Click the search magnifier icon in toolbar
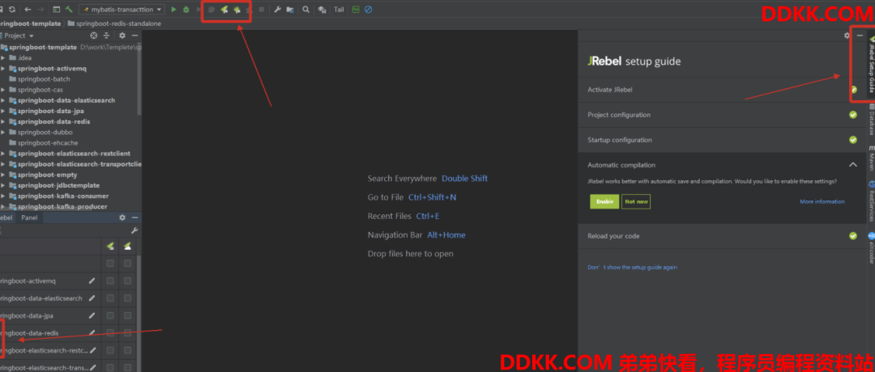 [x=305, y=10]
